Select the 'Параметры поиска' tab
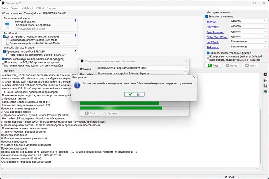Screen dimensions: 269x179 (54, 13)
